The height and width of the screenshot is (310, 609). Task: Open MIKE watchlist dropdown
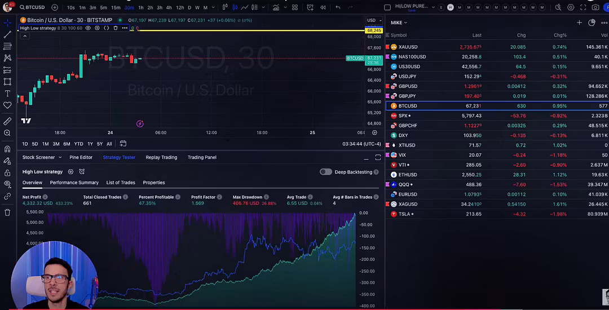(x=399, y=23)
